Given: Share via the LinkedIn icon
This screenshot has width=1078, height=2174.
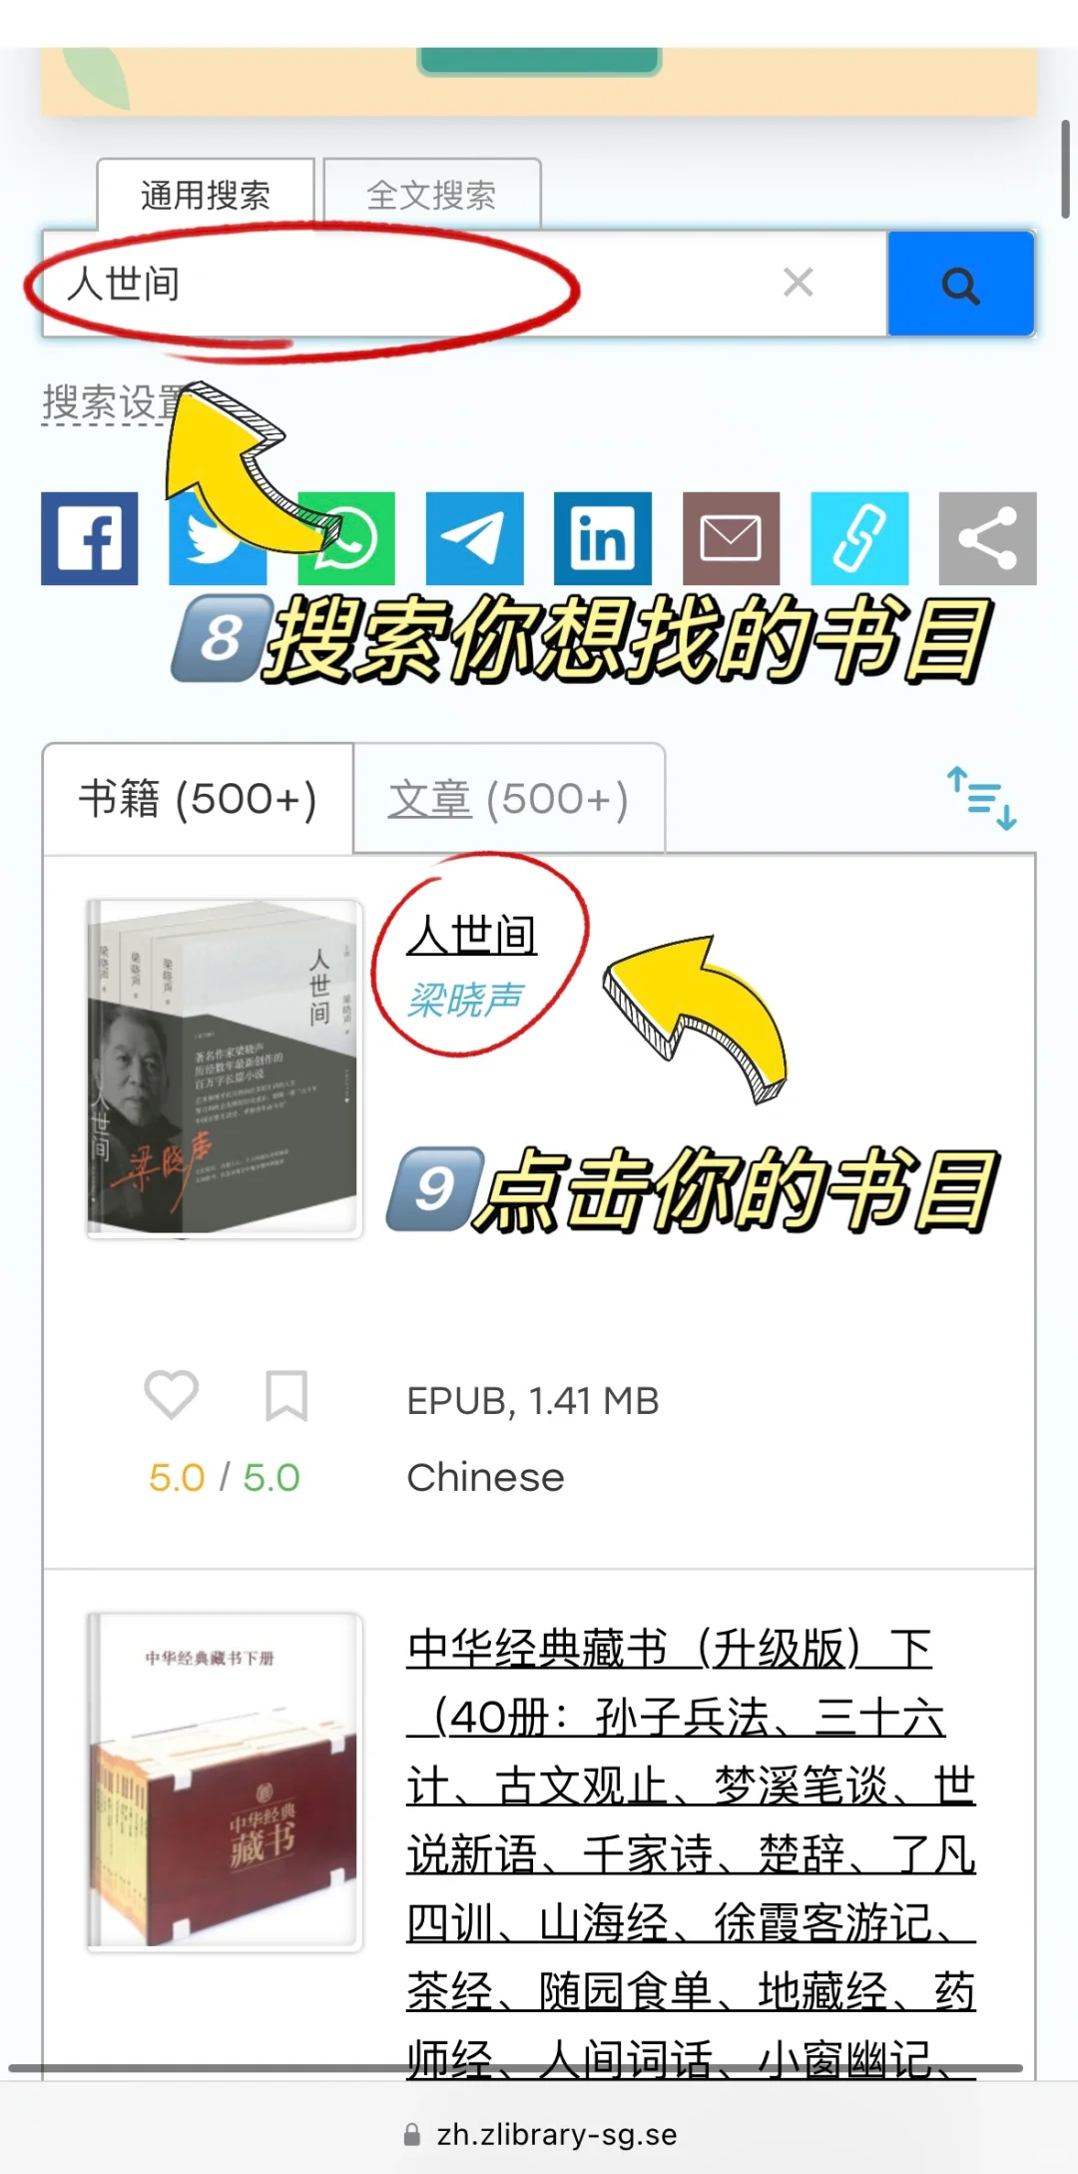Looking at the screenshot, I should pos(603,538).
